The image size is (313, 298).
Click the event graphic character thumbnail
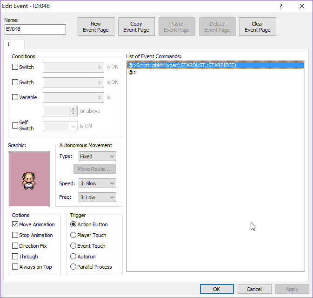point(28,179)
